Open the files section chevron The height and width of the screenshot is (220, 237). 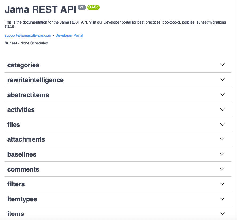click(222, 124)
